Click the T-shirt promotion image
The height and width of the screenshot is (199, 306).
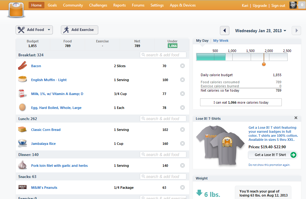[x=220, y=145]
